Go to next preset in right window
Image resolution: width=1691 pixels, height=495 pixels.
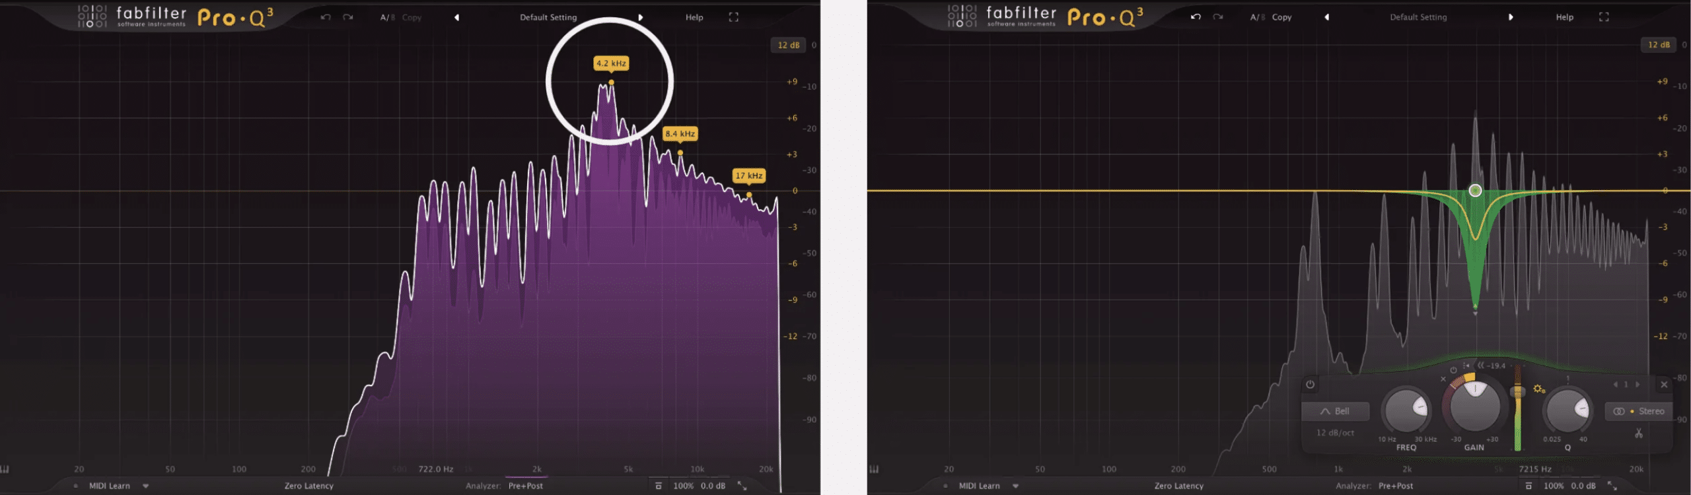coord(1511,18)
